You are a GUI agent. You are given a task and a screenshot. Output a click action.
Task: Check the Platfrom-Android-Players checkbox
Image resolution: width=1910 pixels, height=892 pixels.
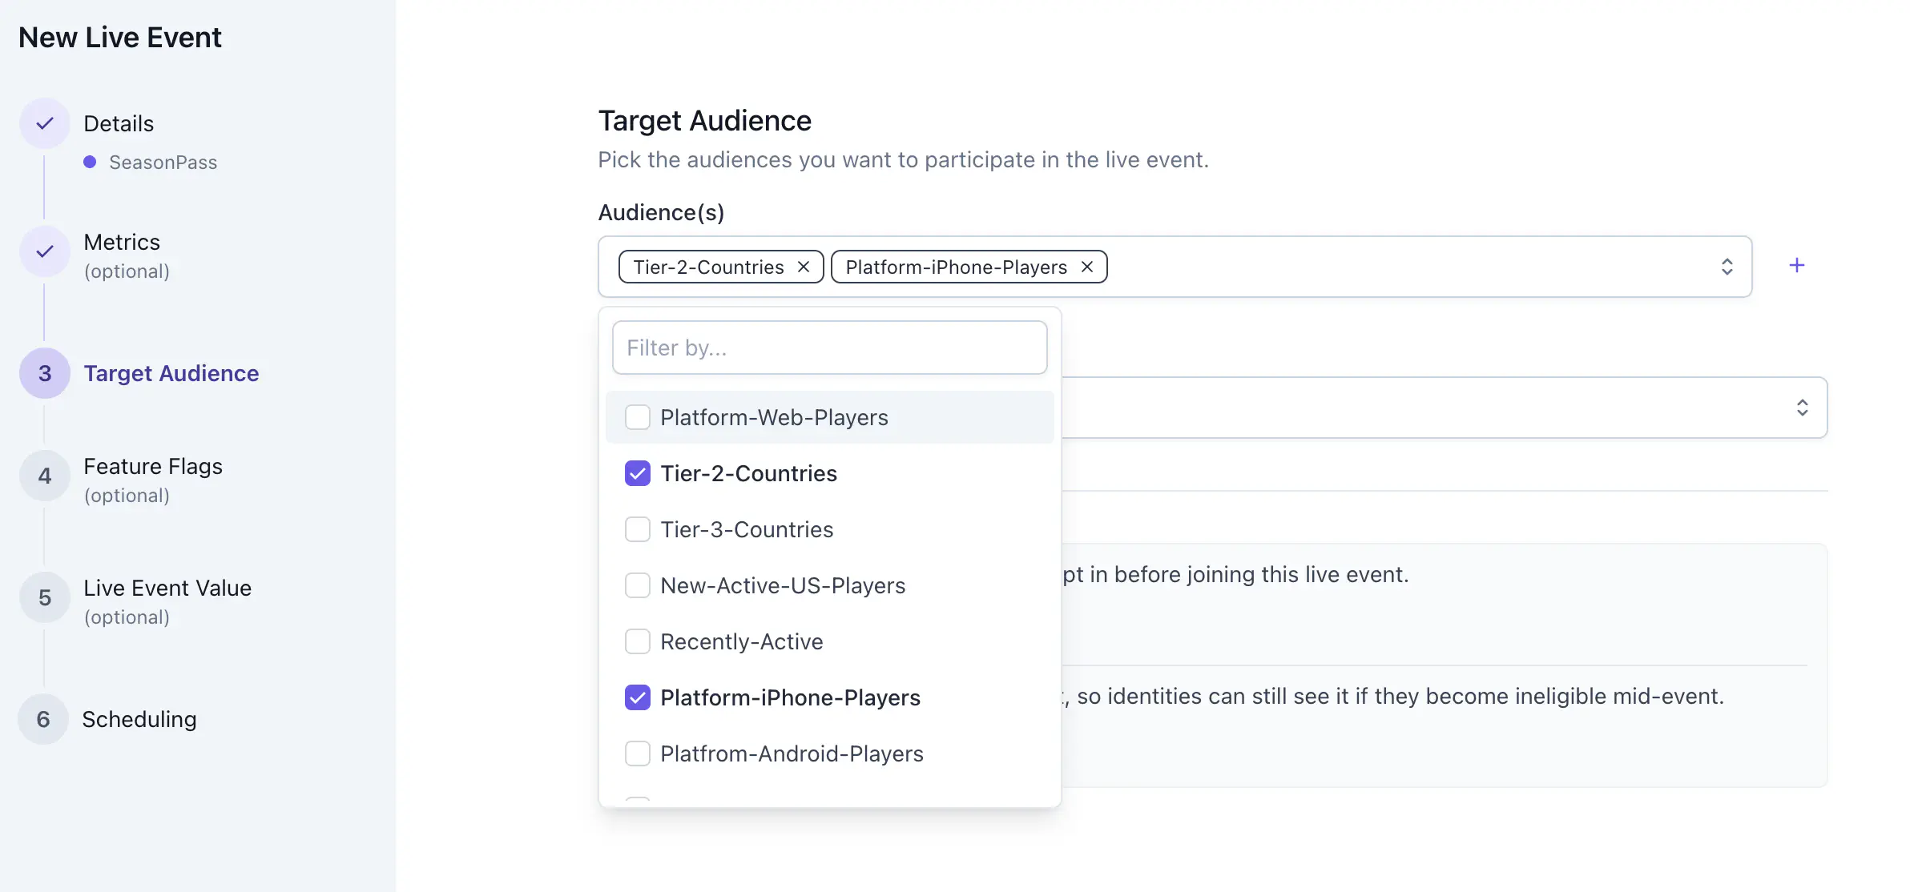click(x=638, y=753)
